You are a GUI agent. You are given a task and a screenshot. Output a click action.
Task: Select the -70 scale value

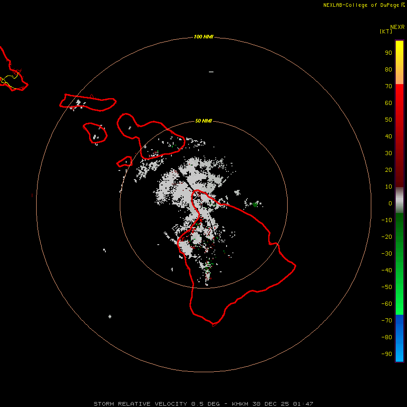click(x=387, y=321)
